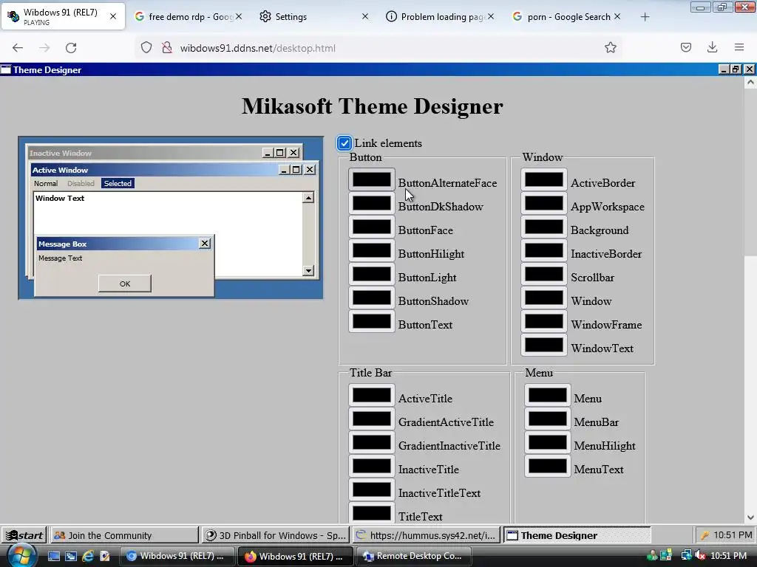
Task: Open Join the Community taskbar item
Action: (124, 535)
